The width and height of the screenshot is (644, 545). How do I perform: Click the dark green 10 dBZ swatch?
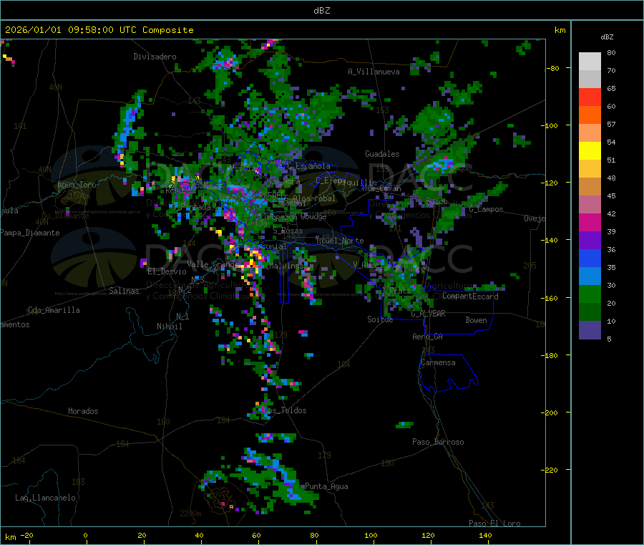[590, 312]
